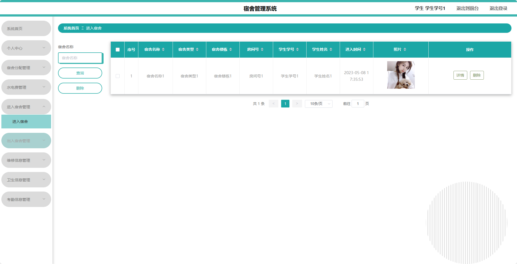
Task: Click 宿舍管理系统 title
Action: 260,9
